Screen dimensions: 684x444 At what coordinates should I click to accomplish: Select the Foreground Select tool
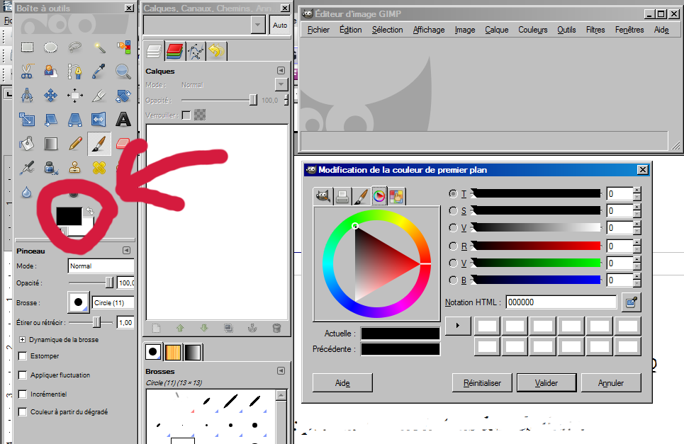pos(50,71)
